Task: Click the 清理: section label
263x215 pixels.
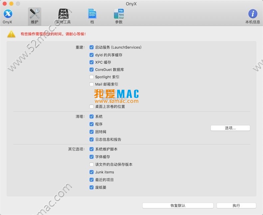Action: click(x=80, y=116)
